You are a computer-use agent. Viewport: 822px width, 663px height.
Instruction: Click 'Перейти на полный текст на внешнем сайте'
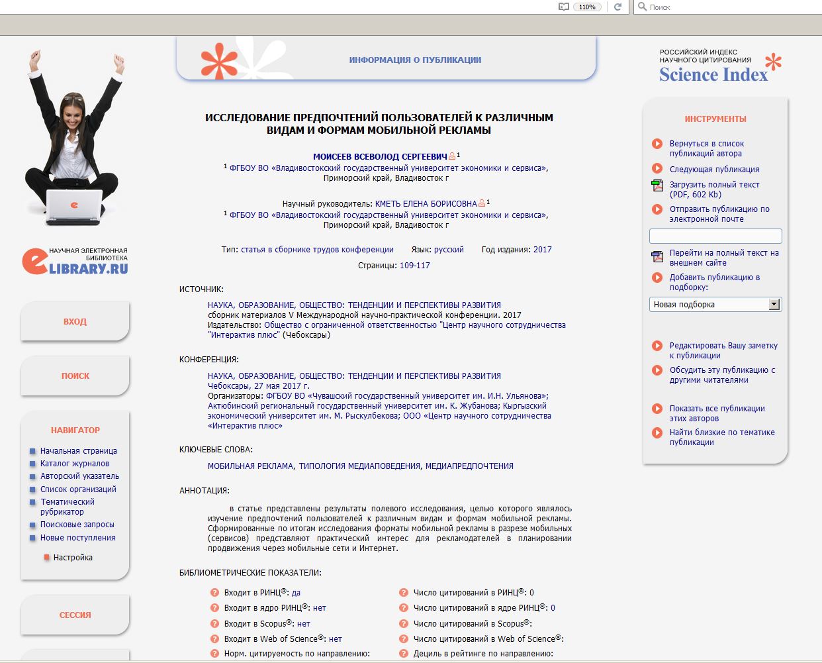tap(724, 258)
